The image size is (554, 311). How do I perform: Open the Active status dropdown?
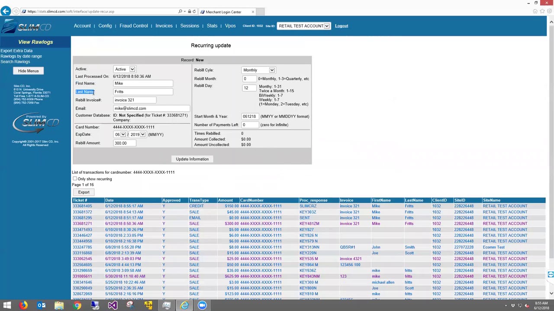pyautogui.click(x=124, y=69)
